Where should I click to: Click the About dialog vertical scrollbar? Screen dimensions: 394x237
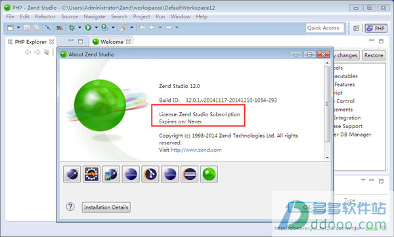[x=327, y=110]
